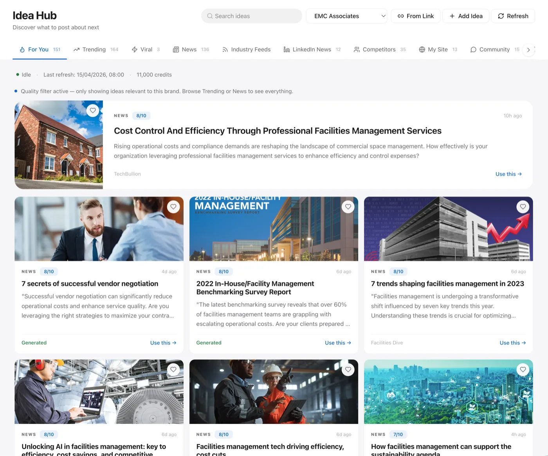Heart the Unlocking AI in facilities card
Screen dimensions: 548x456
(x=173, y=369)
